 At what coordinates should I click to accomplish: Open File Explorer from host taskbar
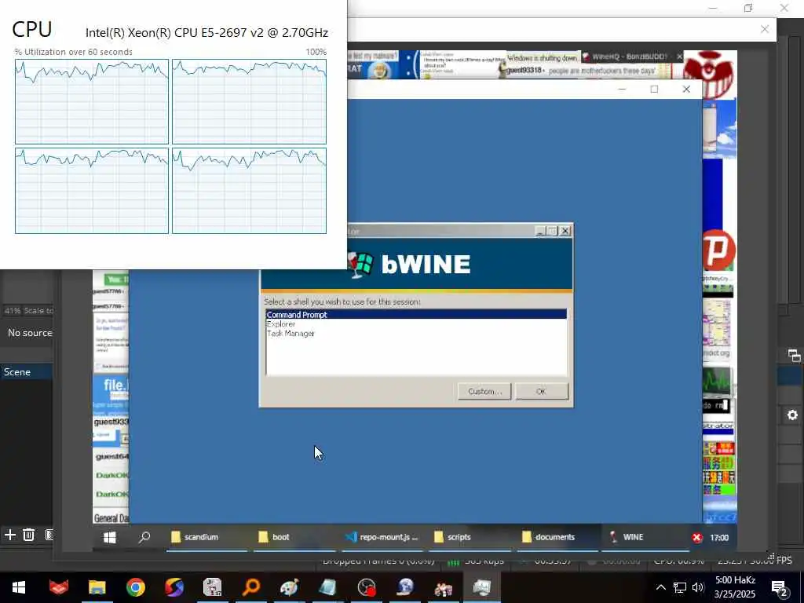(97, 587)
